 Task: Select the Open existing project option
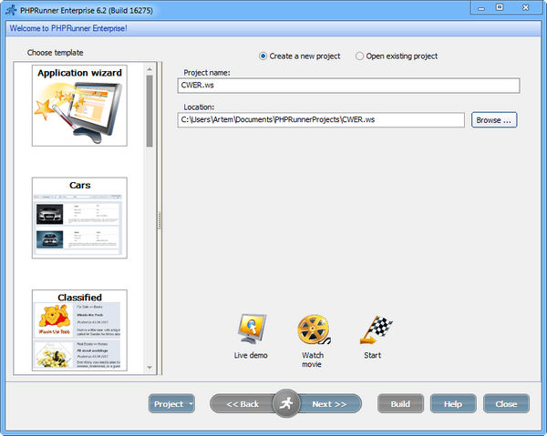(x=360, y=56)
